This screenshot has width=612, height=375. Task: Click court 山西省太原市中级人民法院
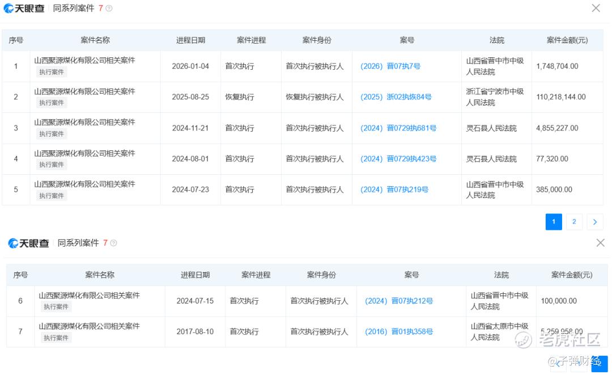pos(500,332)
